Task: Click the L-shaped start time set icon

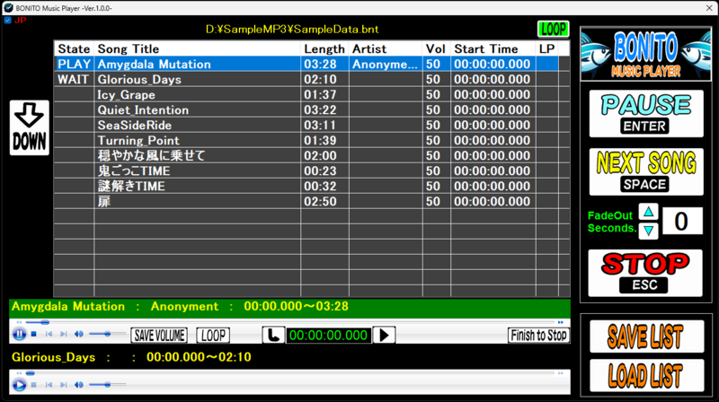Action: (272, 335)
